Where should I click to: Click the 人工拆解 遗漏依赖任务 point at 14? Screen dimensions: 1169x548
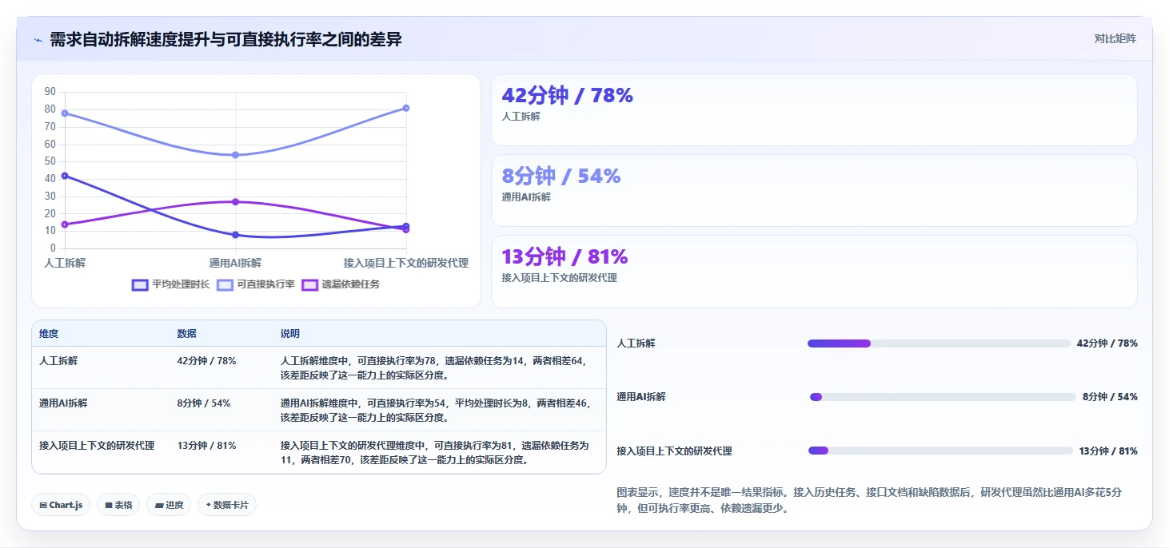(x=65, y=224)
